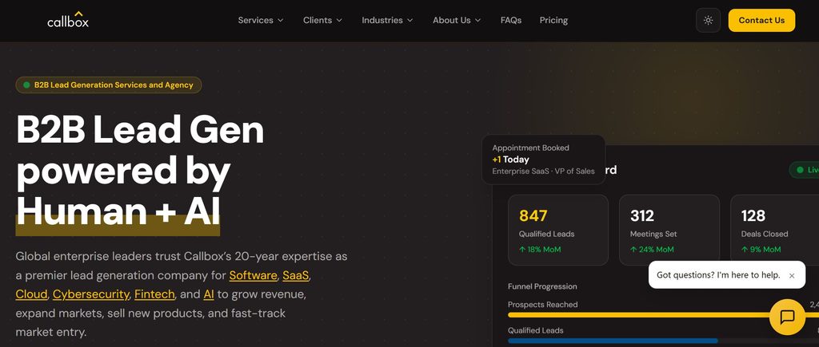Open the FAQs page
The image size is (819, 347).
[511, 20]
